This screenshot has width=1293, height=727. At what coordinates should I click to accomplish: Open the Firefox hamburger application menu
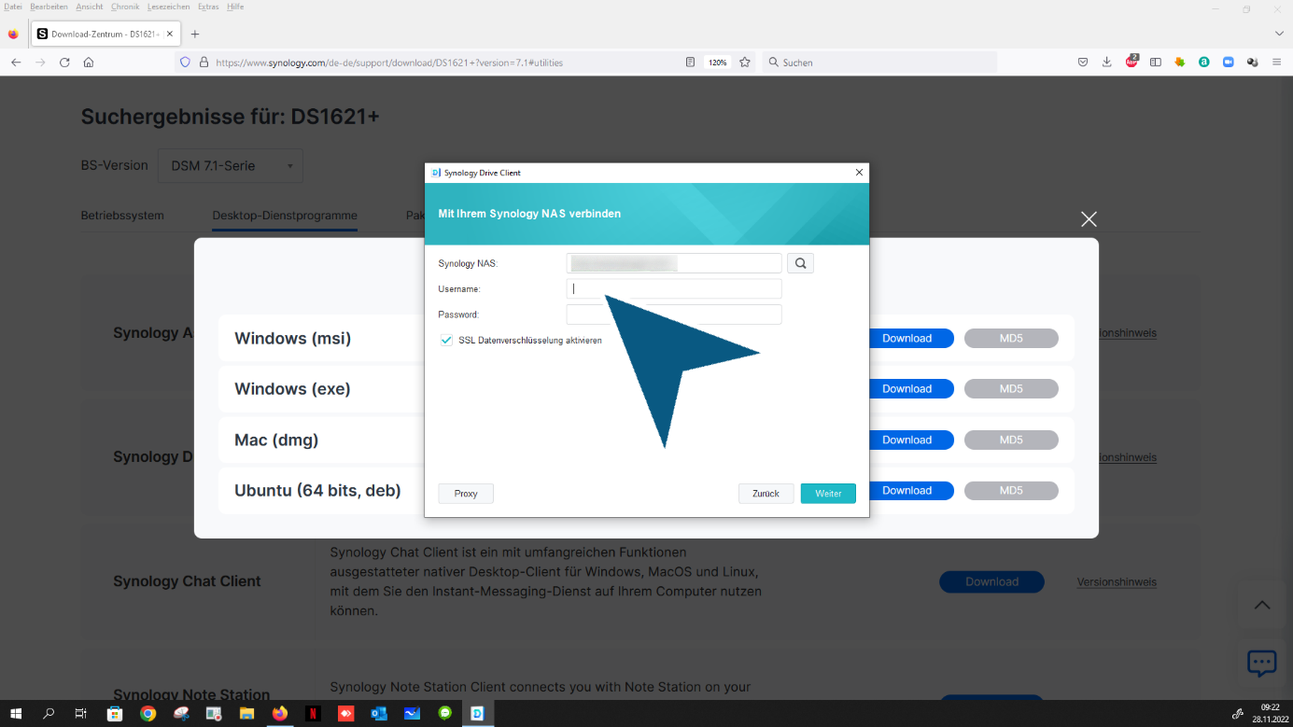click(x=1276, y=63)
